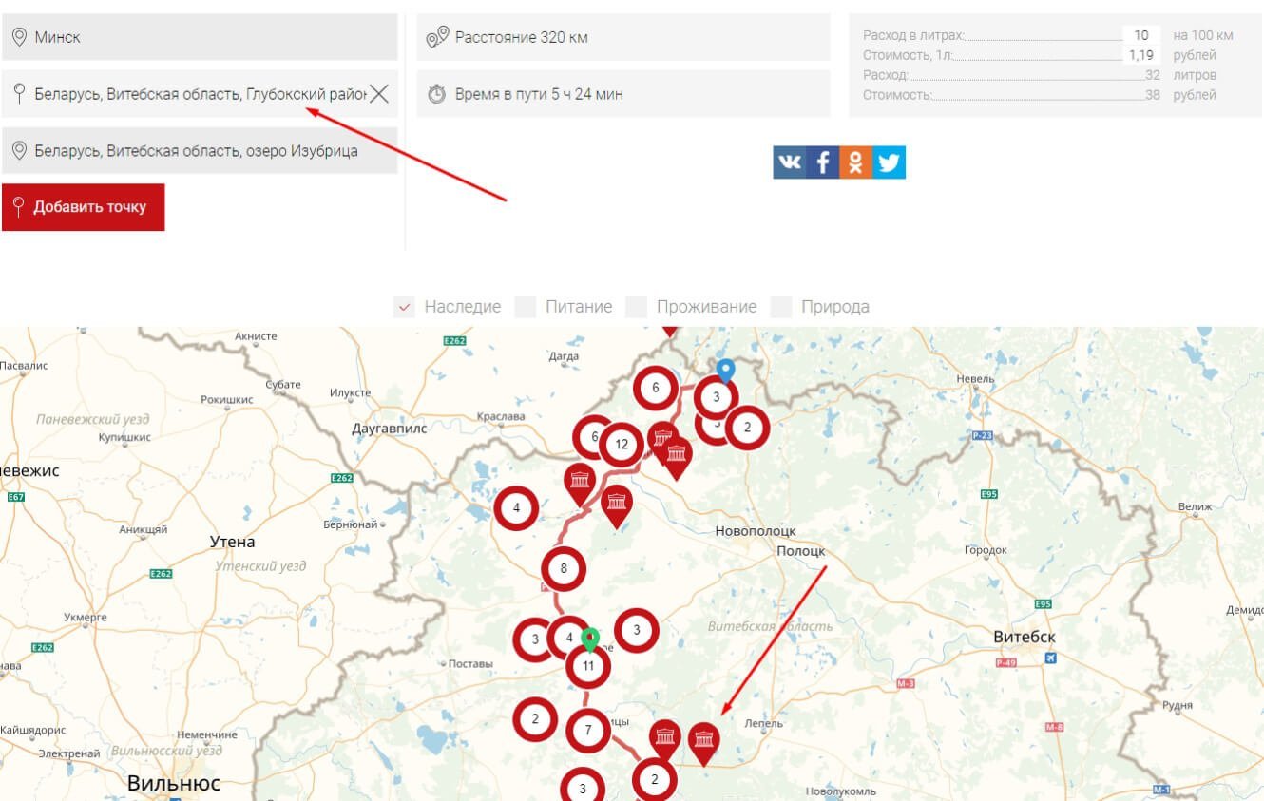Open the heritage museum marker near Лепель
Screen dimensions: 1264x801
pos(703,741)
